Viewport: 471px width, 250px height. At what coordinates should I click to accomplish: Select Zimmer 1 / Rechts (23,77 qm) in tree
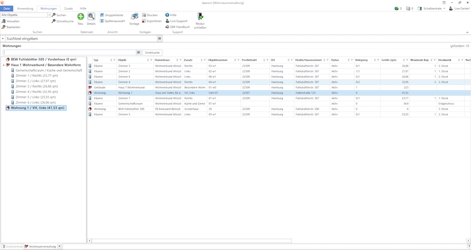point(37,76)
